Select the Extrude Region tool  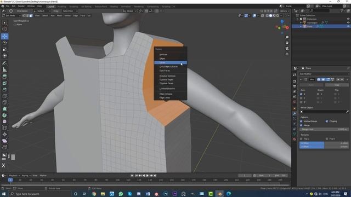[x=4, y=77]
